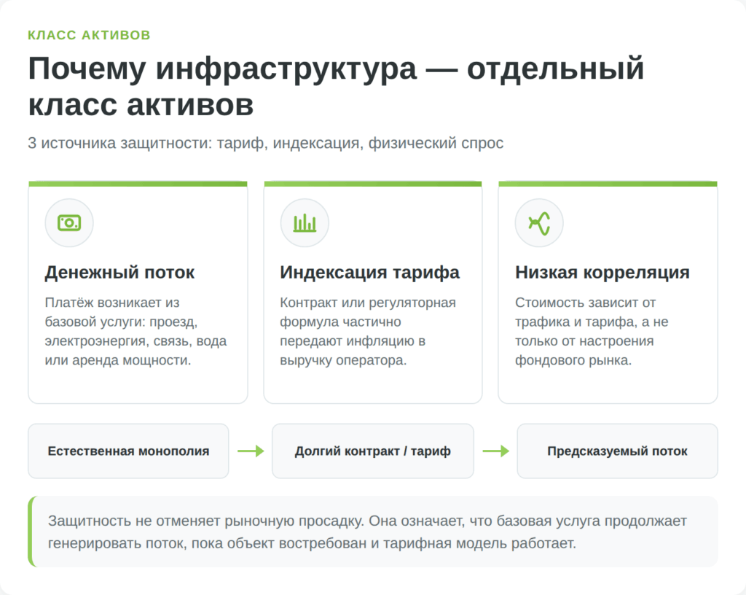Click arrow between Естественная монополия and Долгий контракт
746x595 pixels.
[x=251, y=451]
